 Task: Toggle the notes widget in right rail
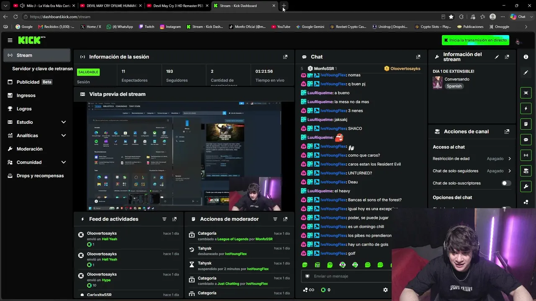(x=526, y=124)
